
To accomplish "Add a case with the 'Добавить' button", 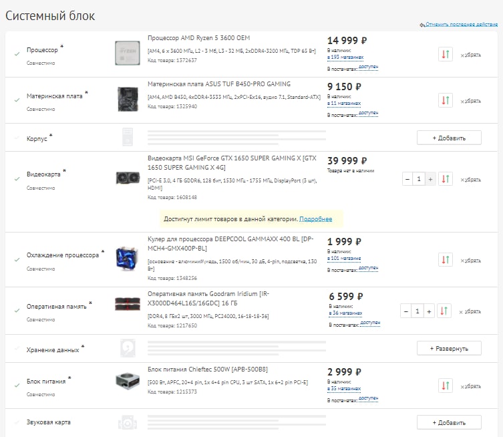I will (x=449, y=138).
